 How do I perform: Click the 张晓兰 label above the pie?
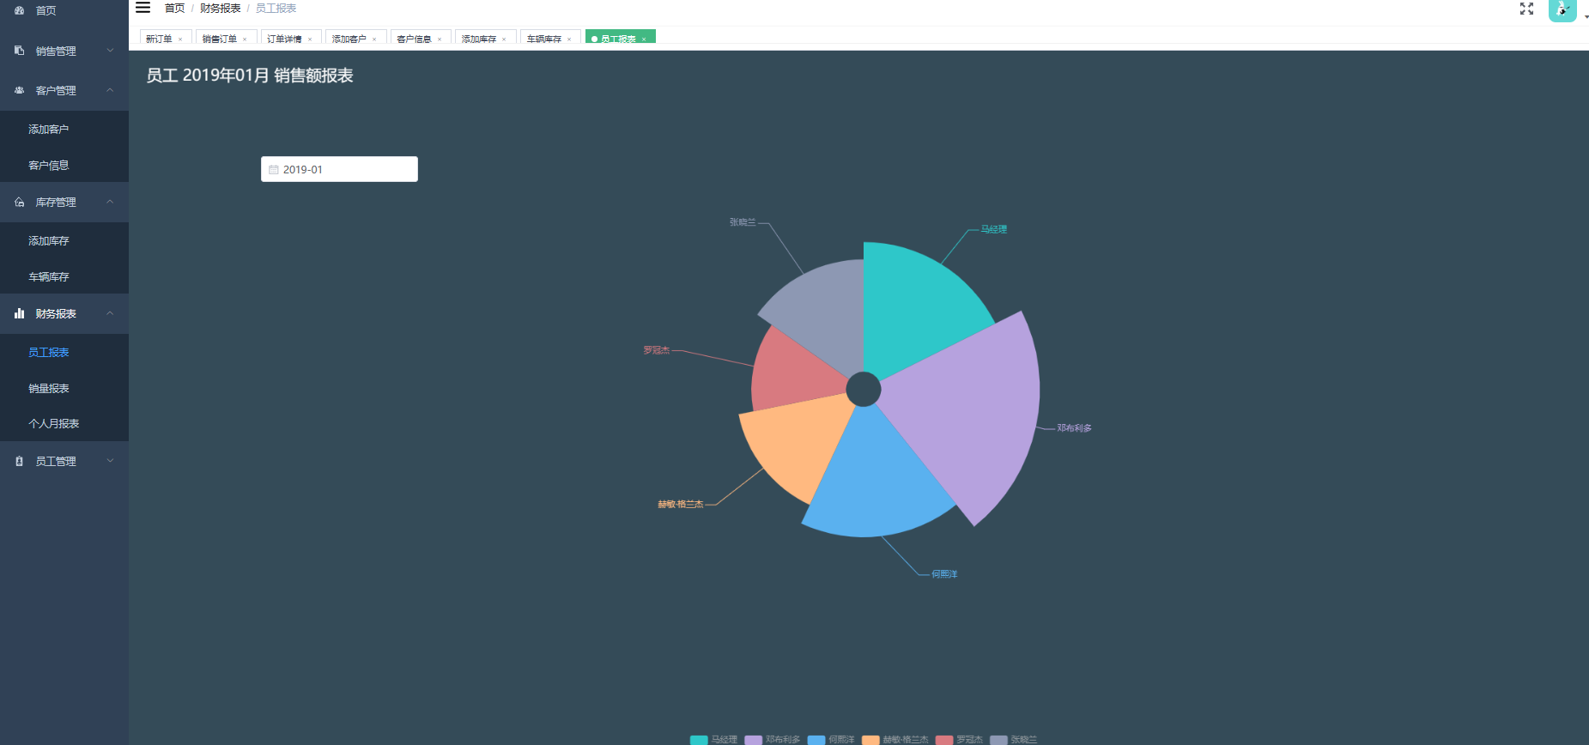coord(743,221)
